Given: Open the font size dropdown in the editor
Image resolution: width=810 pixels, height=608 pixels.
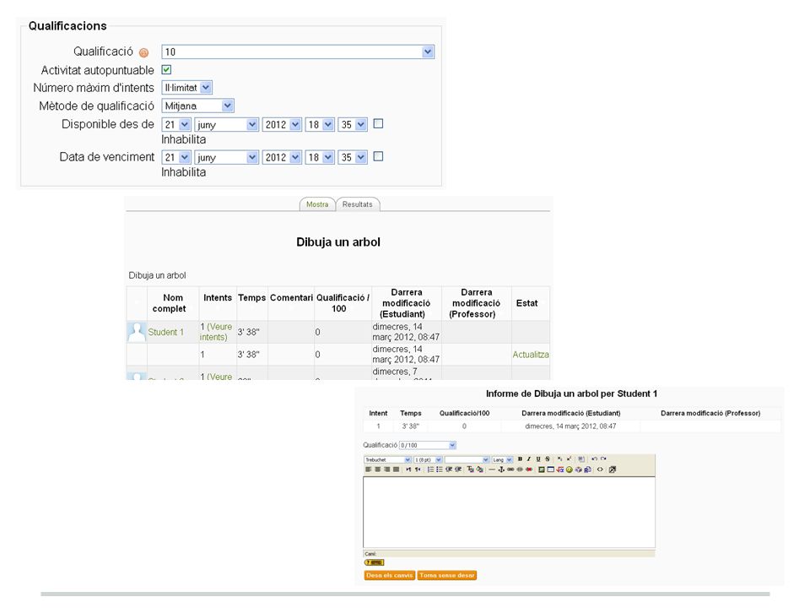Looking at the screenshot, I should coord(428,459).
